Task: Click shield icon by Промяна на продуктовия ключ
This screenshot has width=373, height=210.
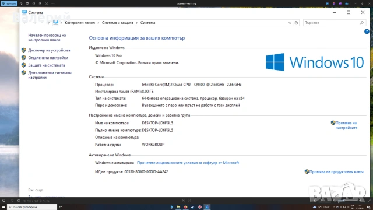Action: click(x=307, y=171)
